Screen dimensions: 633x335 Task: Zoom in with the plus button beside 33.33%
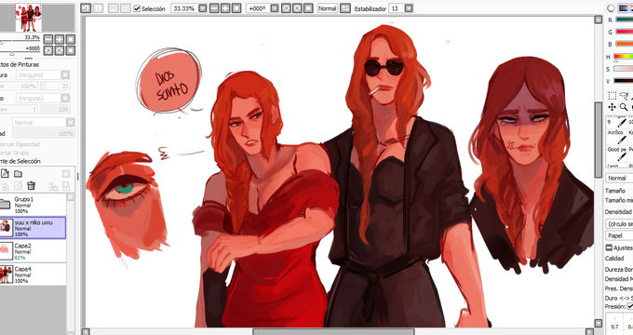[225, 8]
